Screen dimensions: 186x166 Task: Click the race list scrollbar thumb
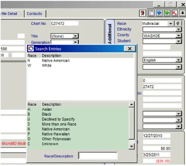point(131,123)
